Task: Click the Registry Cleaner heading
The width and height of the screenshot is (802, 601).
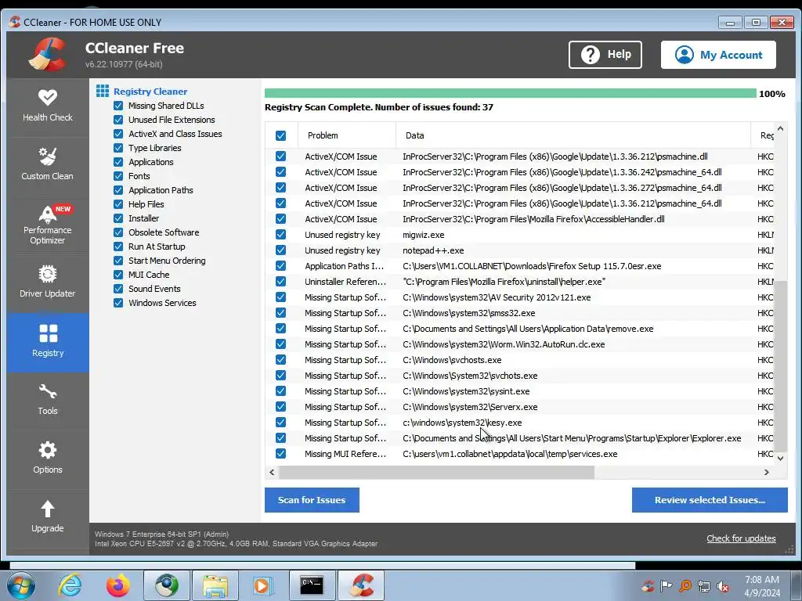Action: click(150, 92)
